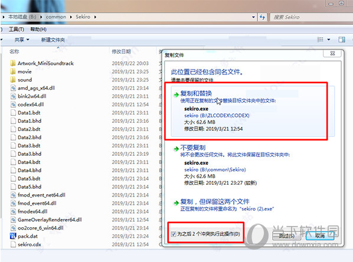Click the 跳过(S) button
Image resolution: width=353 pixels, height=262 pixels.
click(286, 235)
